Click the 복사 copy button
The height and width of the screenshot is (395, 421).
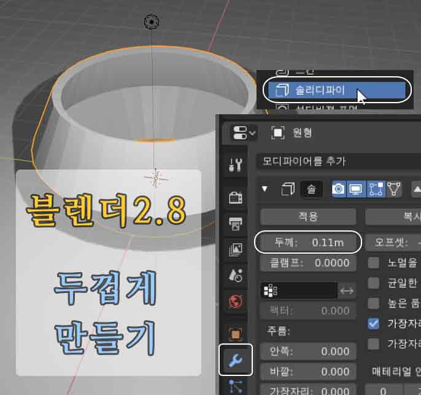pos(393,216)
